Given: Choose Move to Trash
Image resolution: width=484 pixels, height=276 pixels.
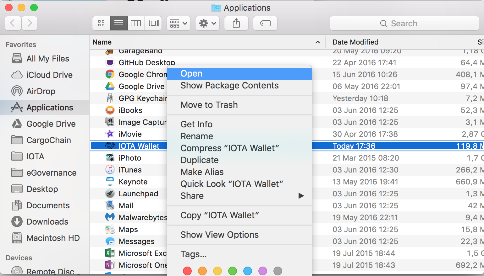Looking at the screenshot, I should point(239,105).
